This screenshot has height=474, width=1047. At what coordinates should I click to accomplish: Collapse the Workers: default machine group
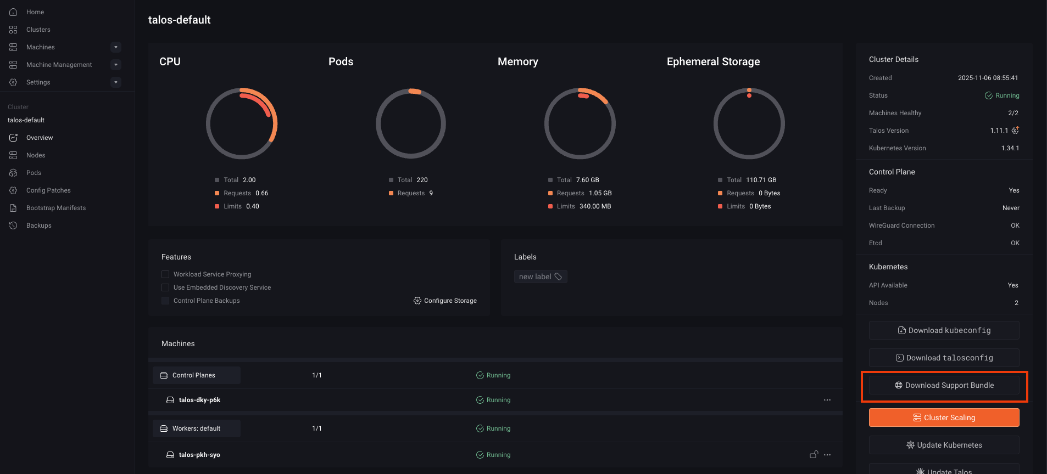(x=197, y=428)
